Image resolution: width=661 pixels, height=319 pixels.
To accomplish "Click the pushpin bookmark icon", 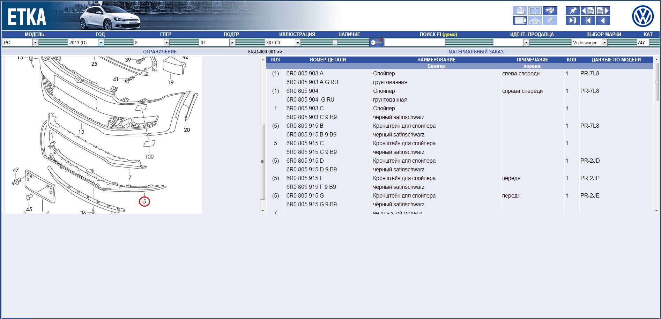I will [x=573, y=11].
